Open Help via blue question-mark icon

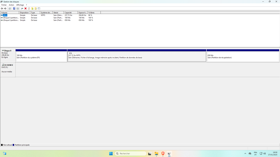tap(14, 9)
